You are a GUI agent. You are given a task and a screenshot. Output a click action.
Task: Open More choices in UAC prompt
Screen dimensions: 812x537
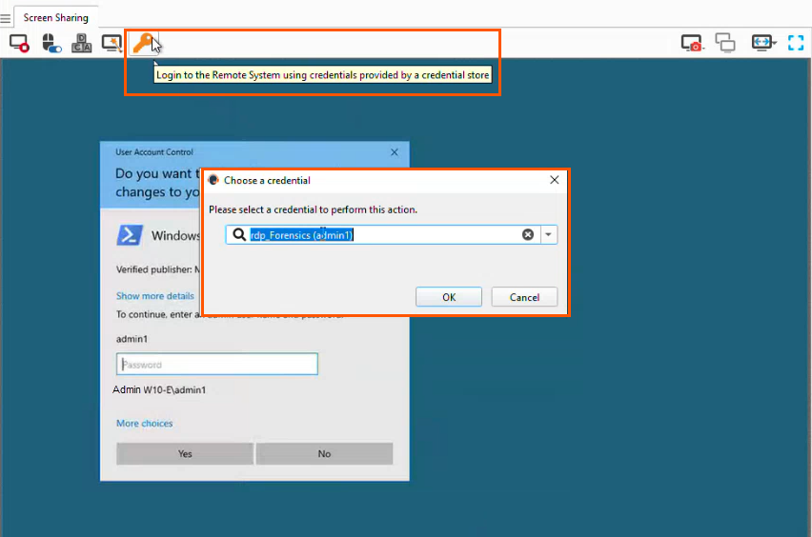pos(145,423)
